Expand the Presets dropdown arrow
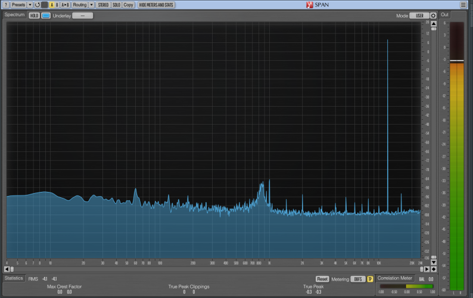Image resolution: width=473 pixels, height=298 pixels. 30,5
